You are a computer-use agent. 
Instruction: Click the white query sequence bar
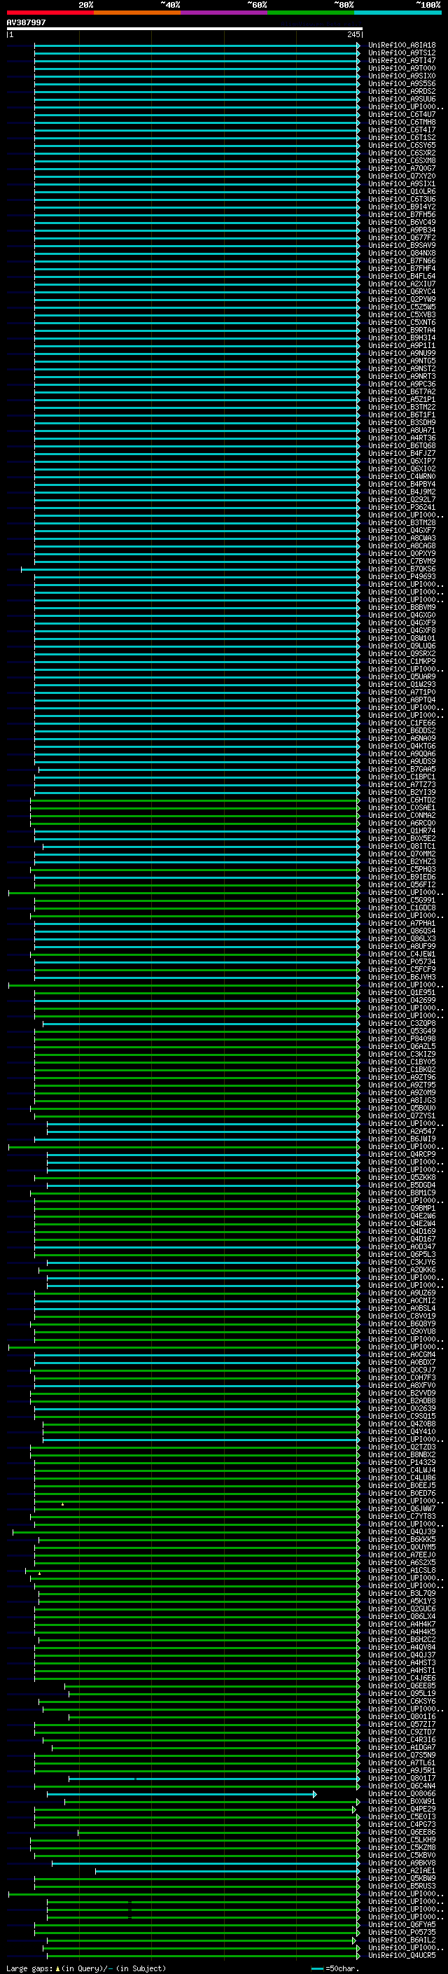184,29
